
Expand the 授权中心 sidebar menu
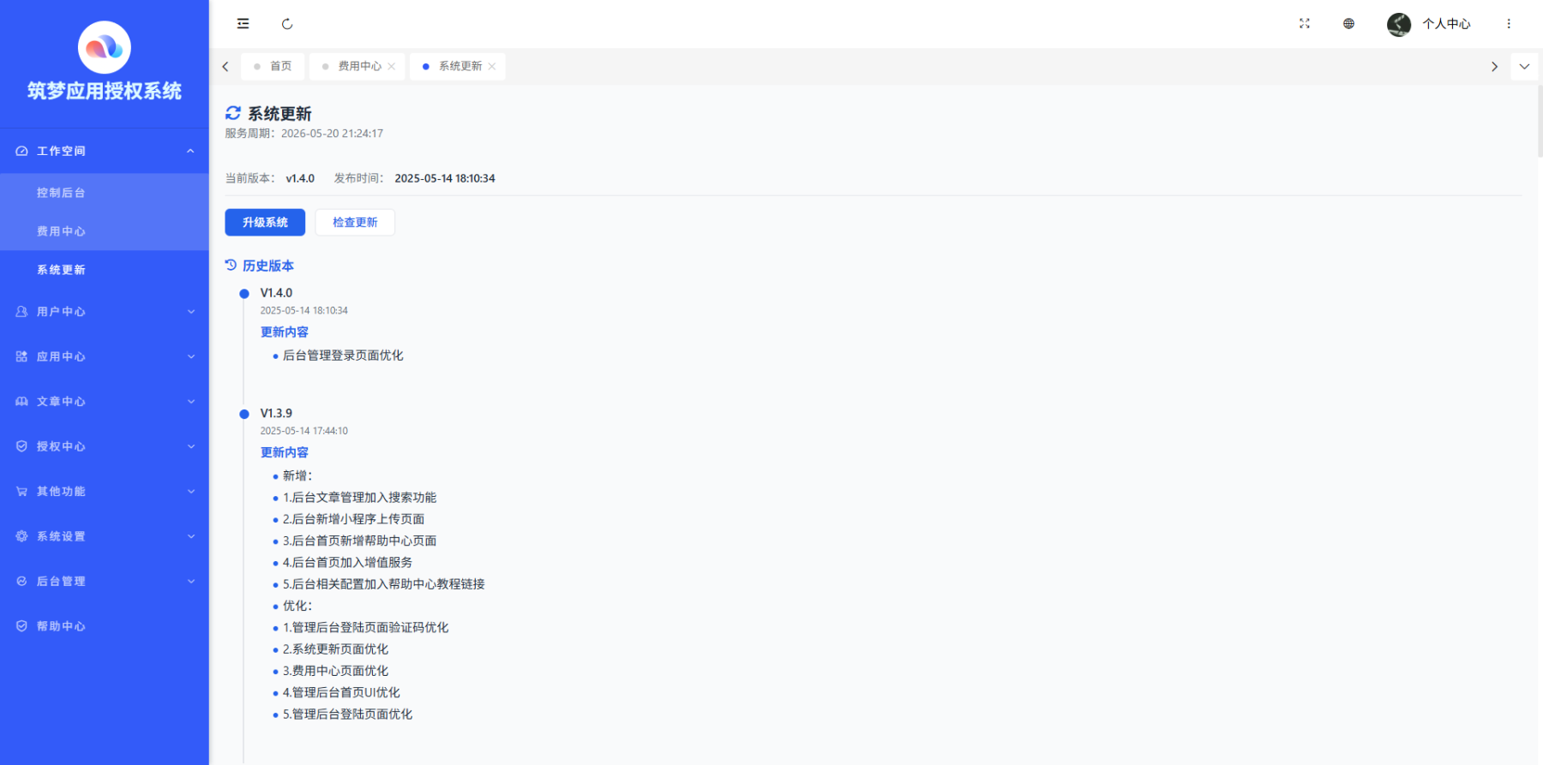(104, 446)
